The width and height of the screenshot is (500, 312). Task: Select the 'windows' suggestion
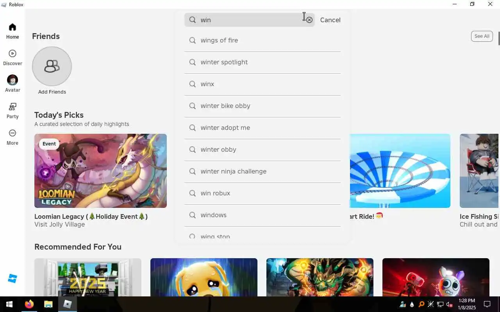pos(262,215)
